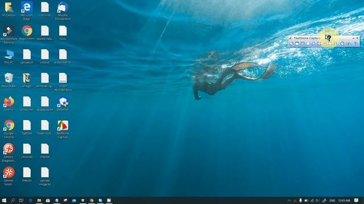Select the folder-lock file icon
364x204 pixels.
click(45, 127)
